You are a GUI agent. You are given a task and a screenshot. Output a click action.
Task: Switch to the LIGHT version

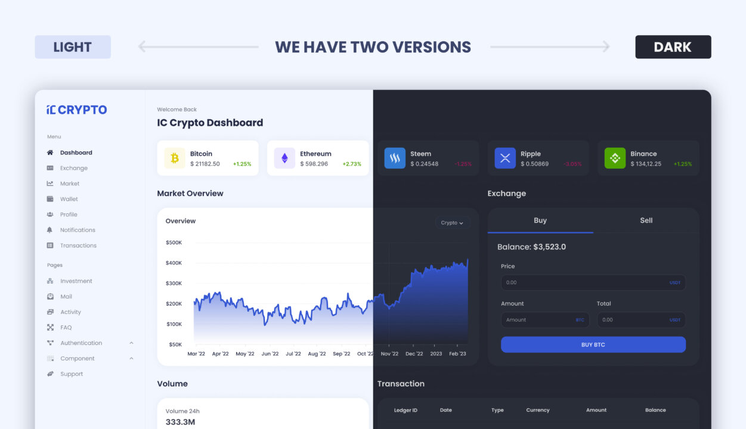tap(73, 47)
